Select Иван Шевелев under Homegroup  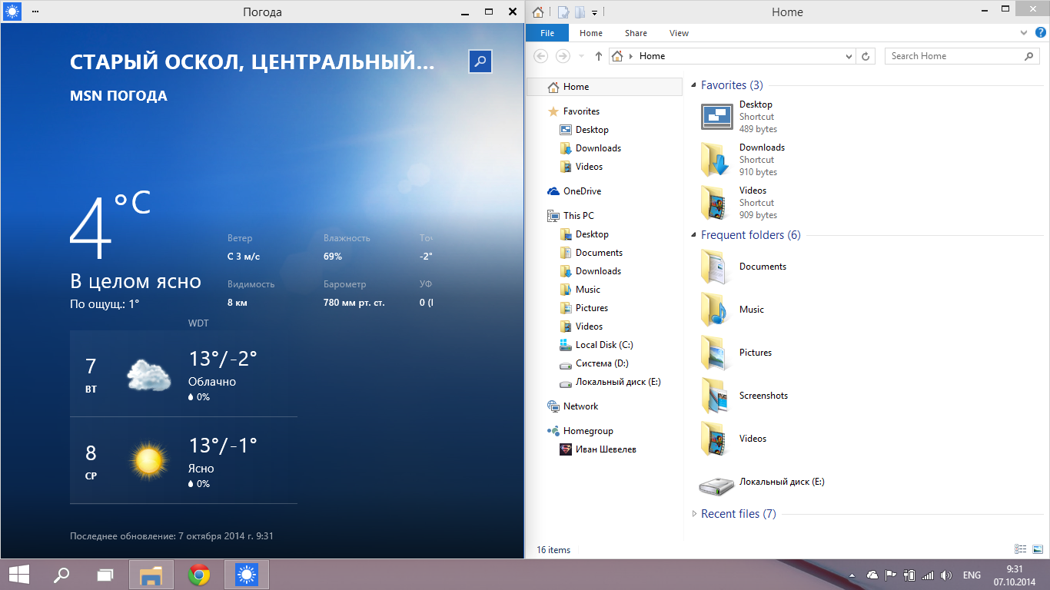606,449
